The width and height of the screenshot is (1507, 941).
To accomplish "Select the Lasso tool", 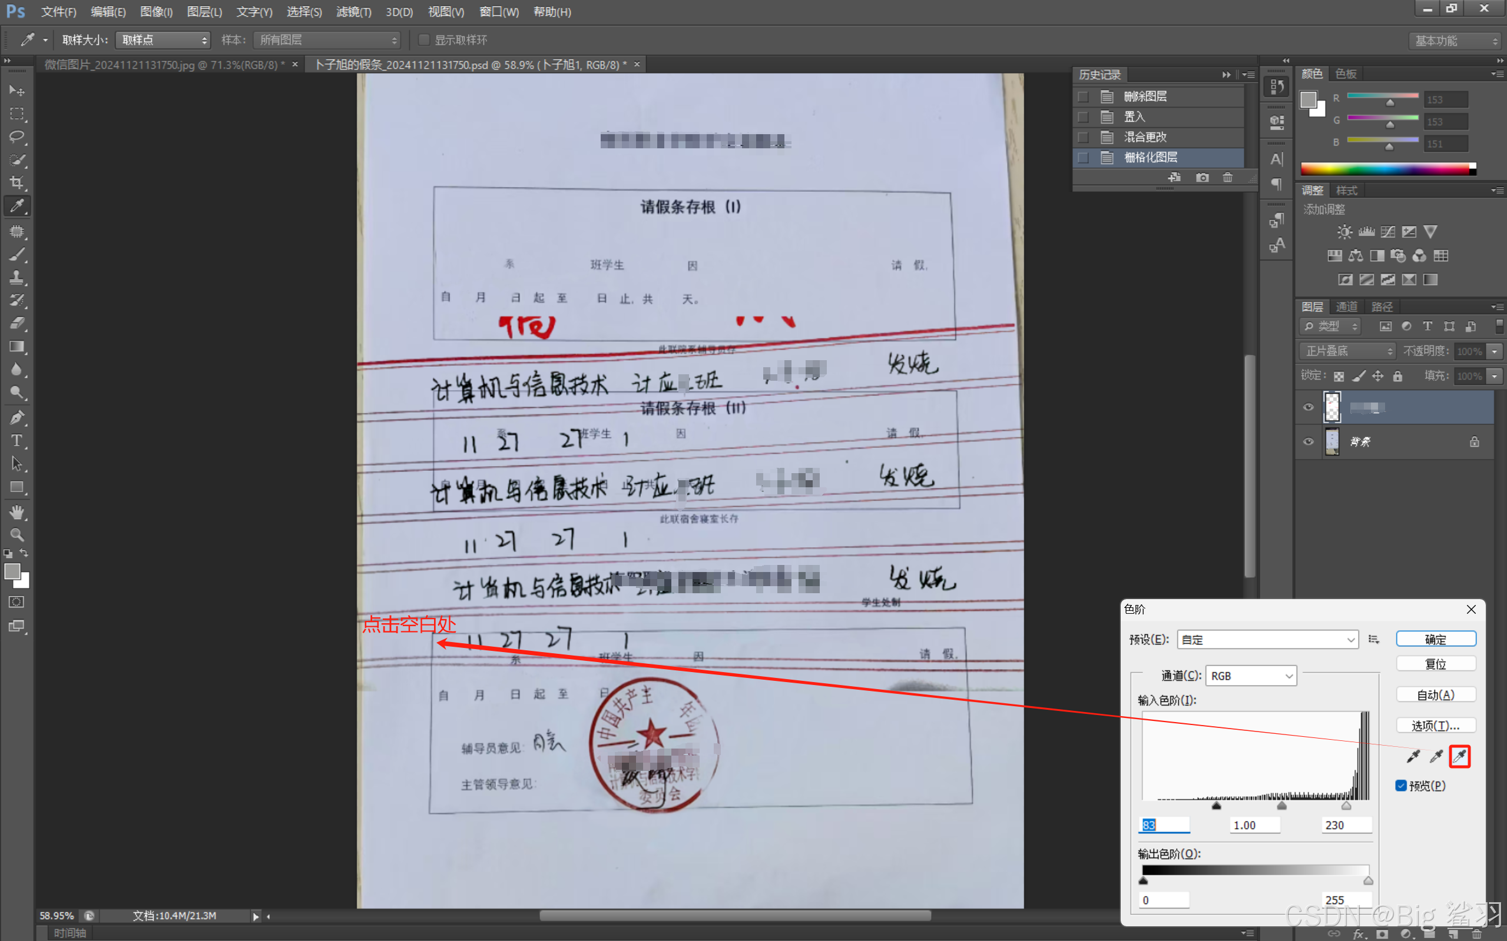I will 17,137.
